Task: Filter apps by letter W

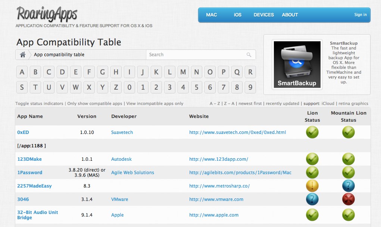Action: click(76, 87)
